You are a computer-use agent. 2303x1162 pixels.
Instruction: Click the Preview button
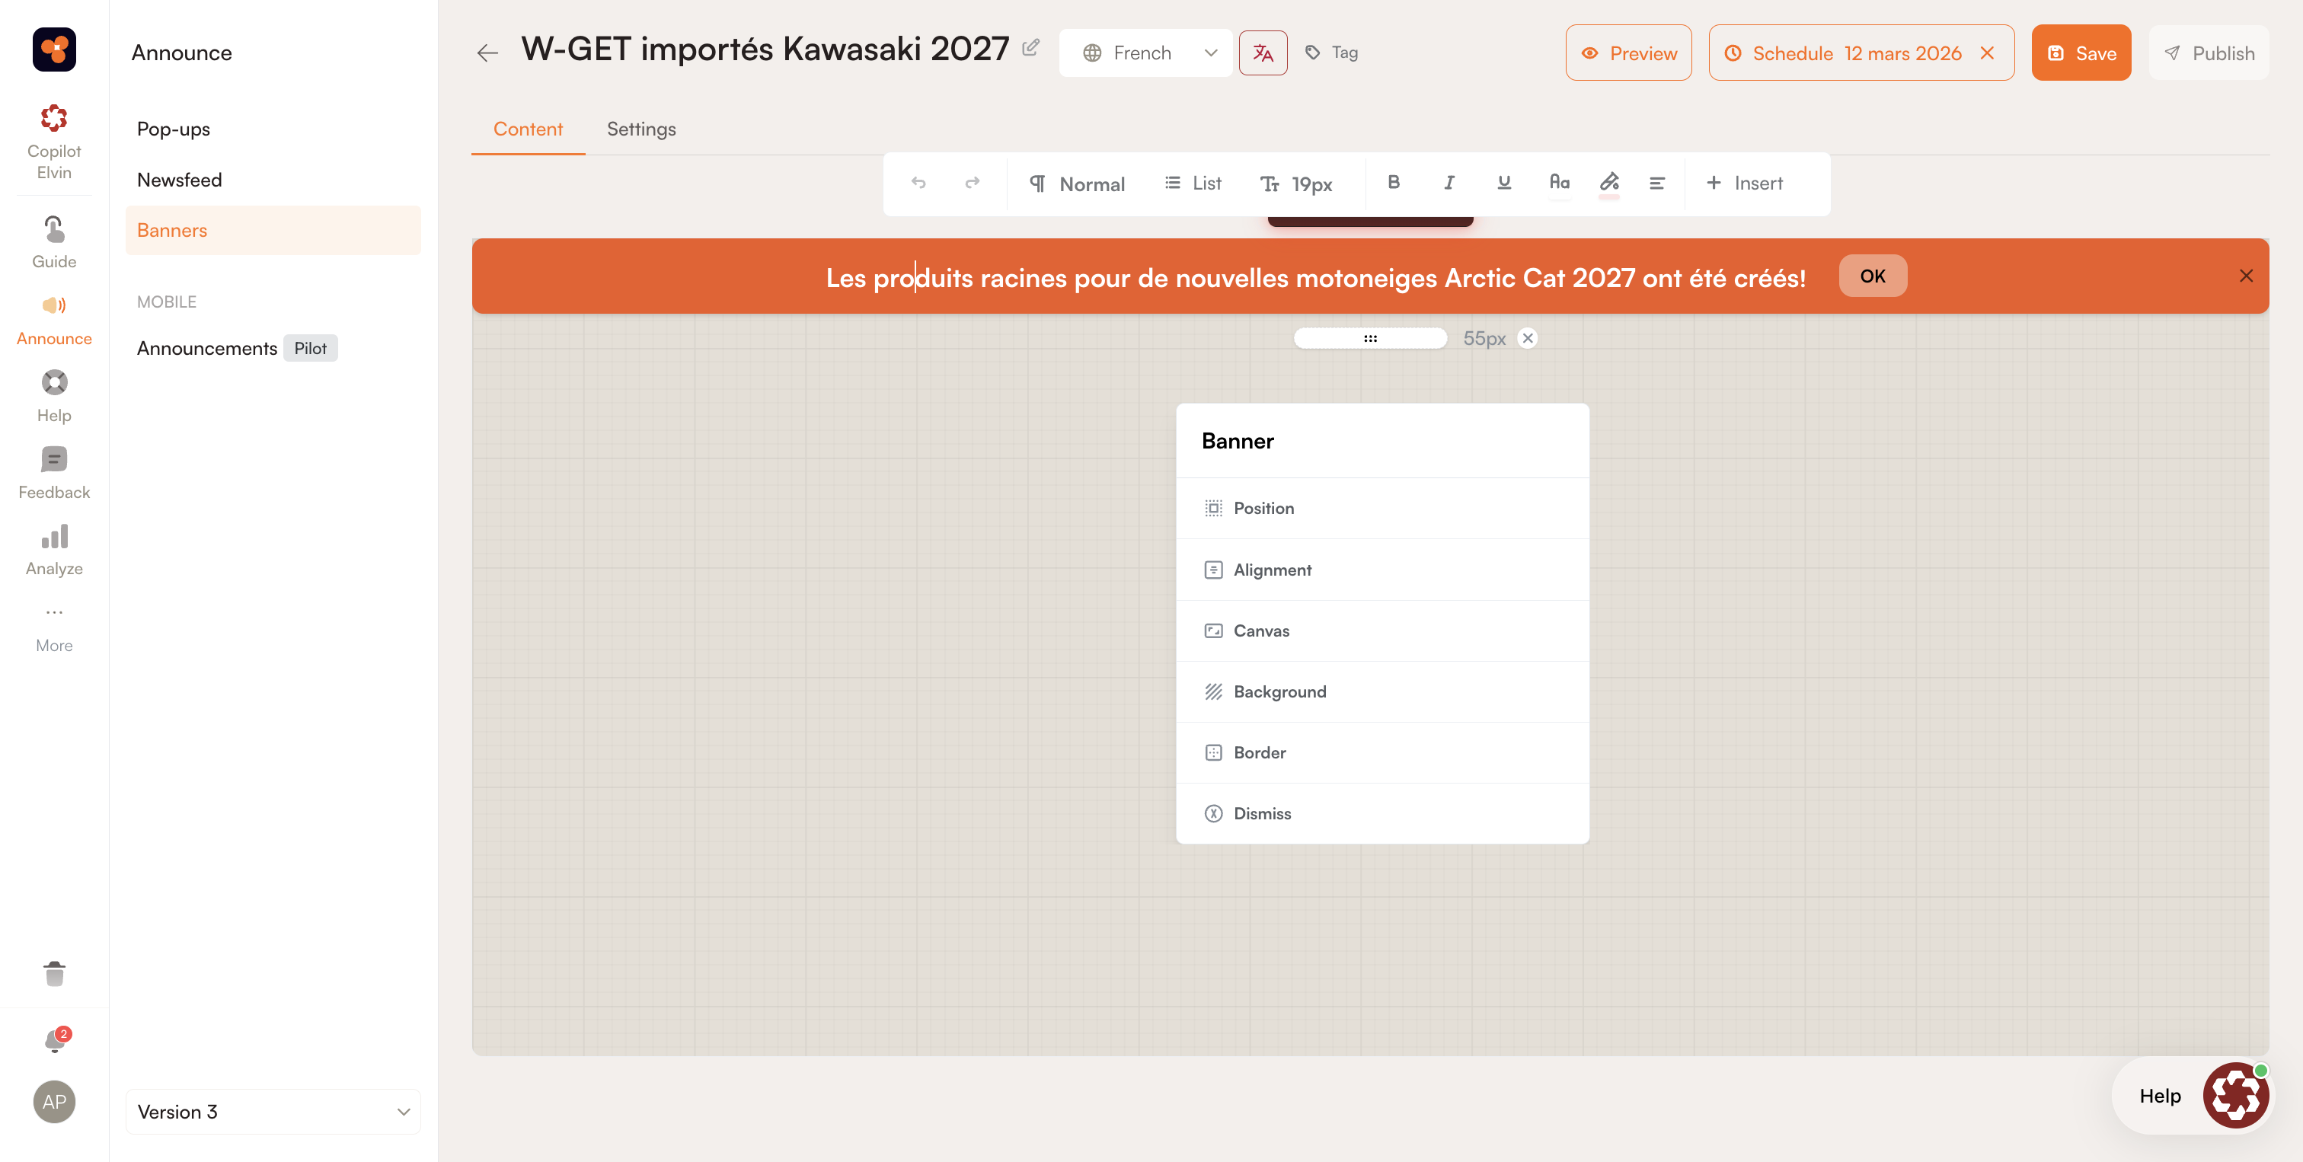point(1629,53)
